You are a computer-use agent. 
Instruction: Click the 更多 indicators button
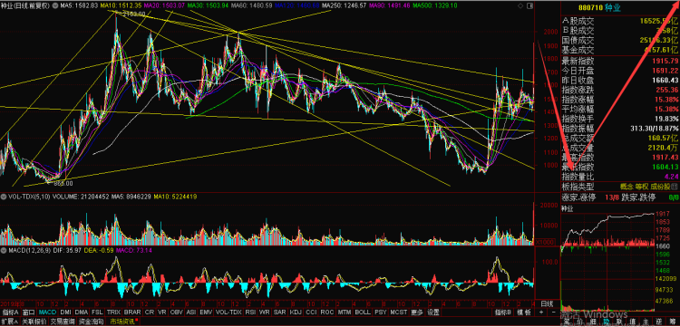[417, 312]
